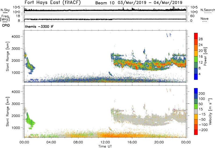
Task: Click the 'Time UT' axis label
Action: pos(105,146)
